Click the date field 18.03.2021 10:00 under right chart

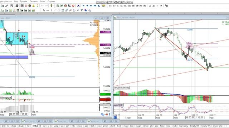pyautogui.click(x=195, y=117)
